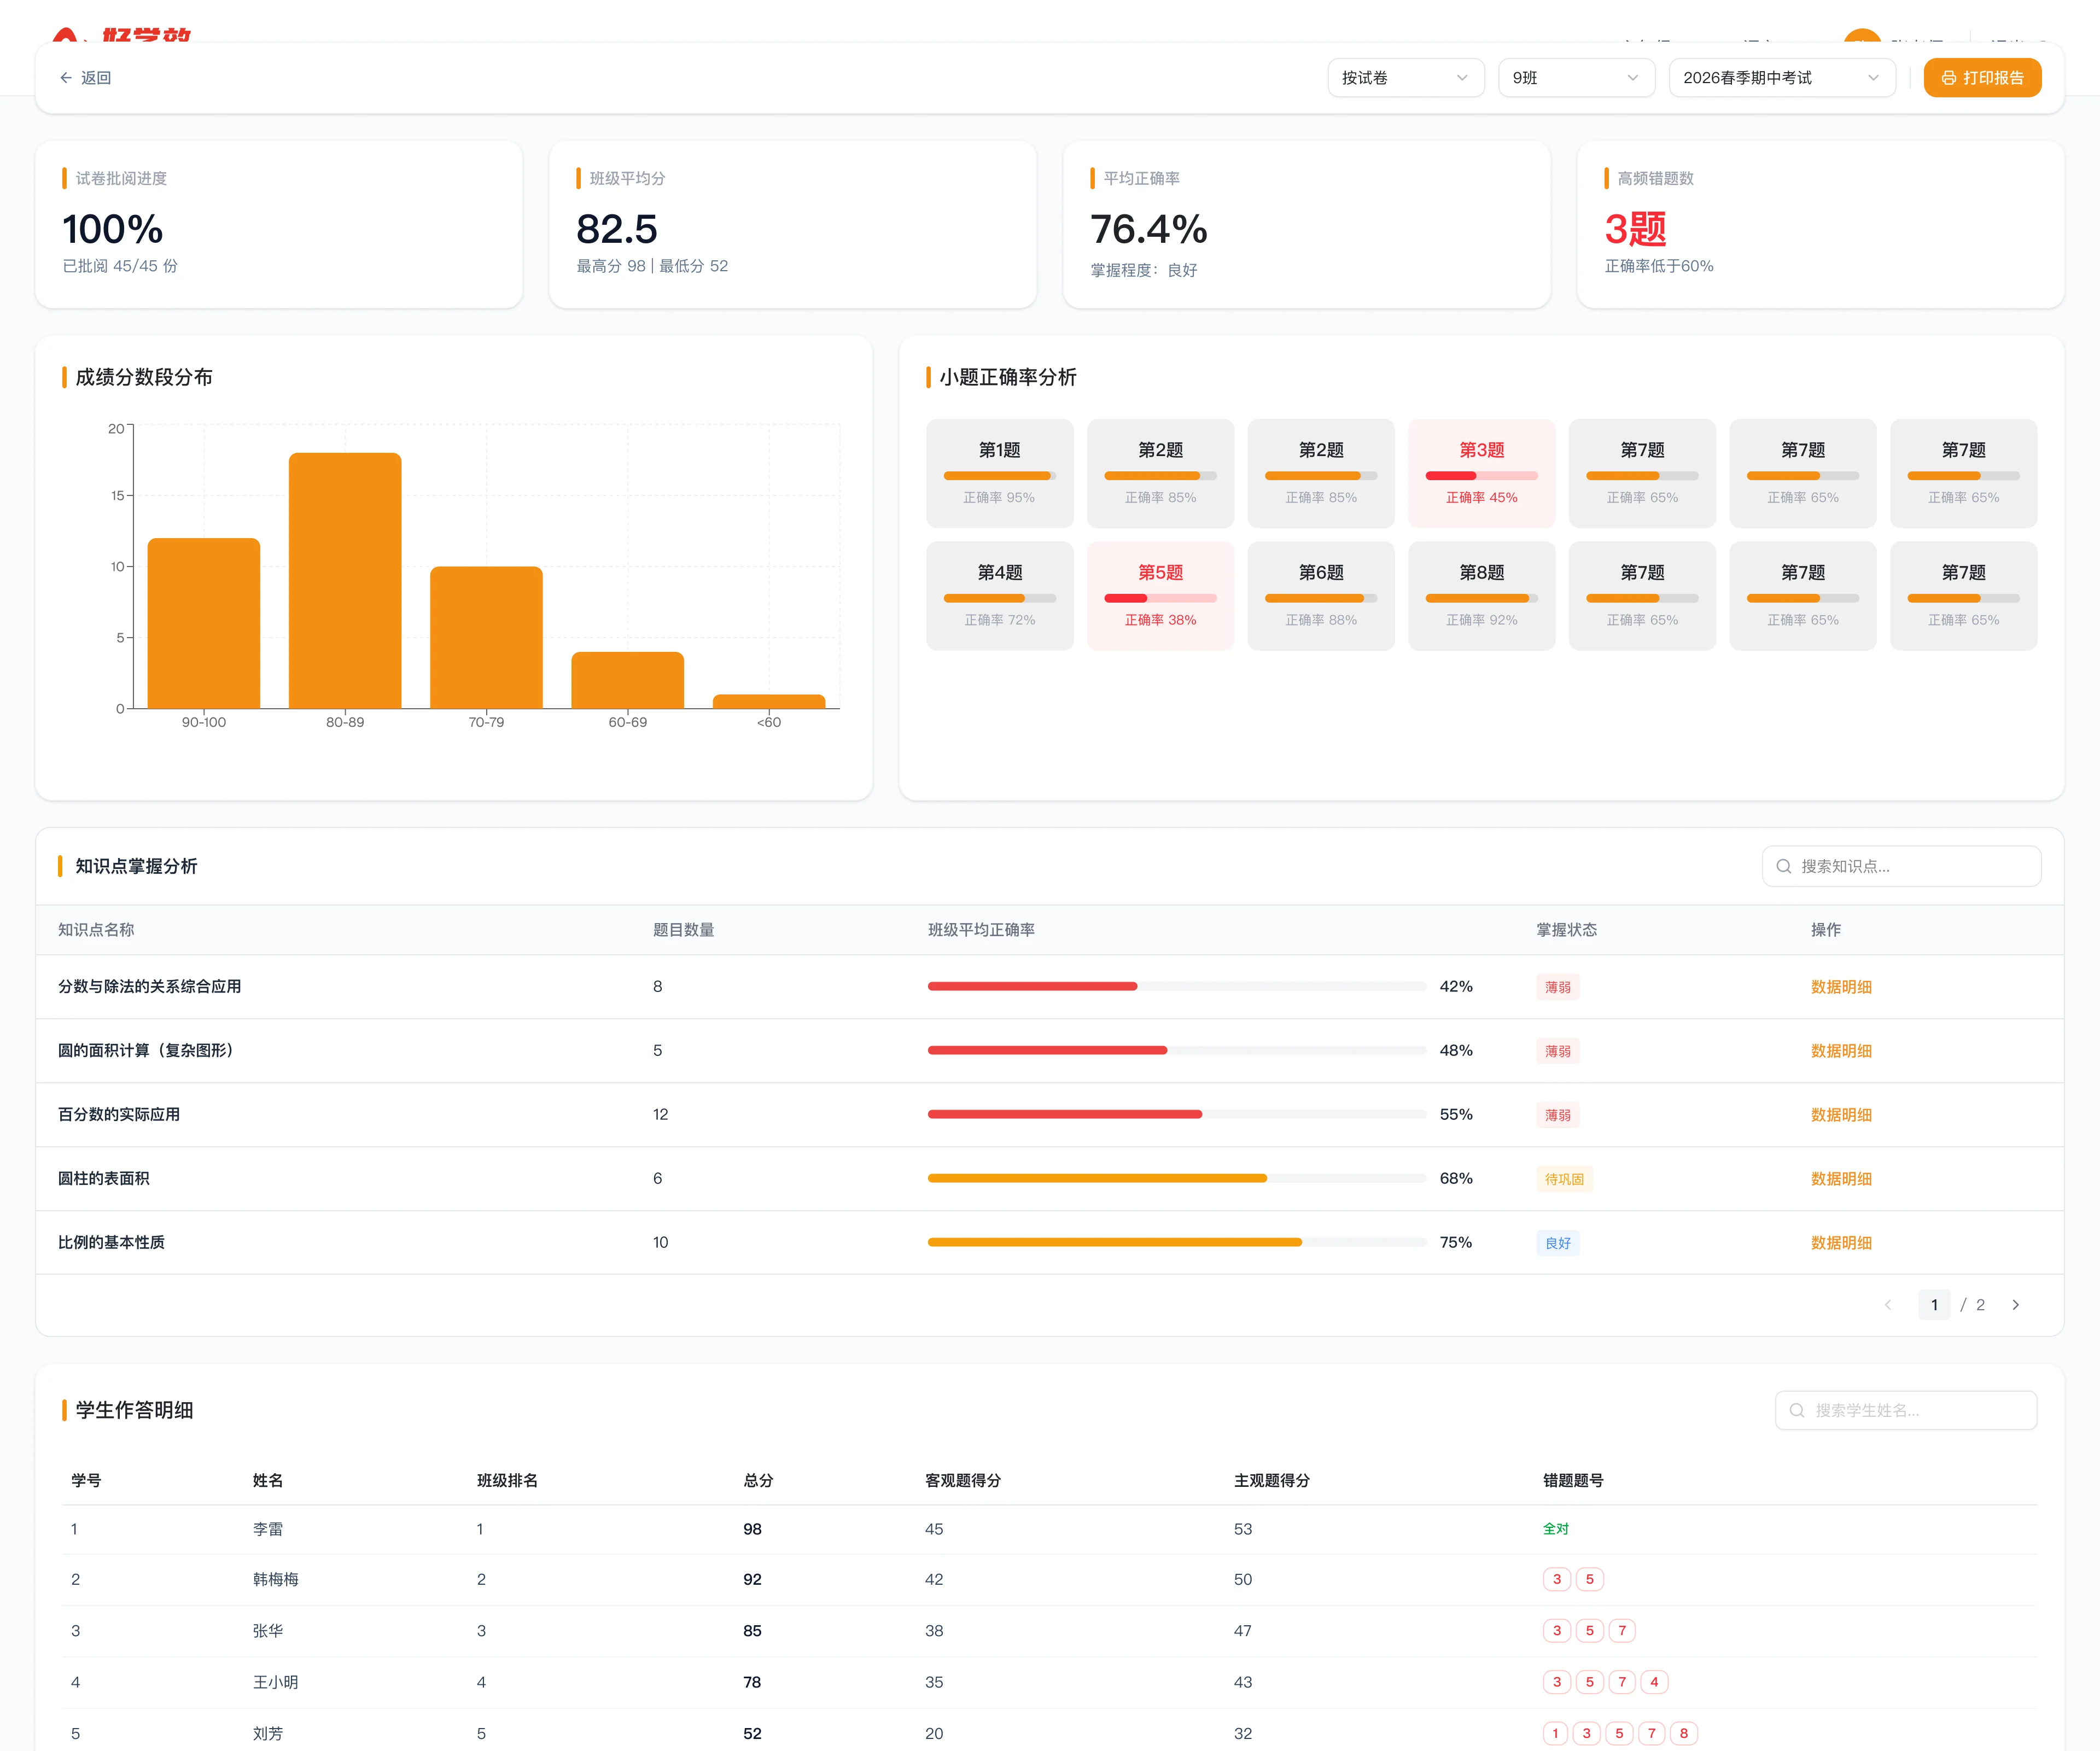Expand the 9班 class selector
Screen dimensions: 2100x1751
click(x=1576, y=78)
